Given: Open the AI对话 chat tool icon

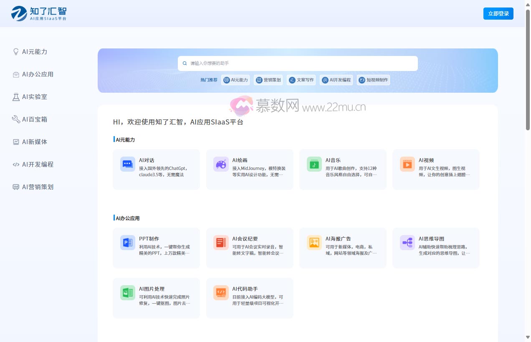Looking at the screenshot, I should click(x=127, y=164).
